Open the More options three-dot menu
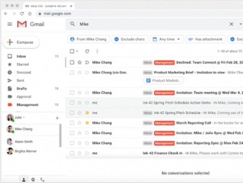The width and height of the screenshot is (243, 183). [x=97, y=51]
